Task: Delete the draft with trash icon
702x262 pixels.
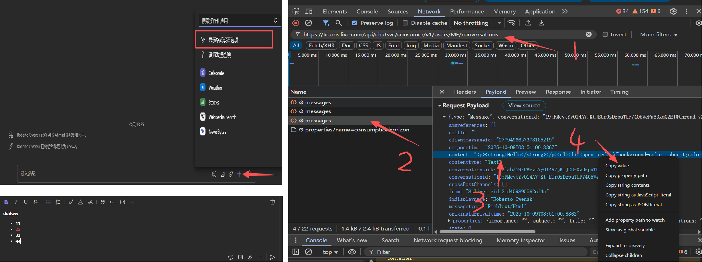Action: tap(272, 202)
